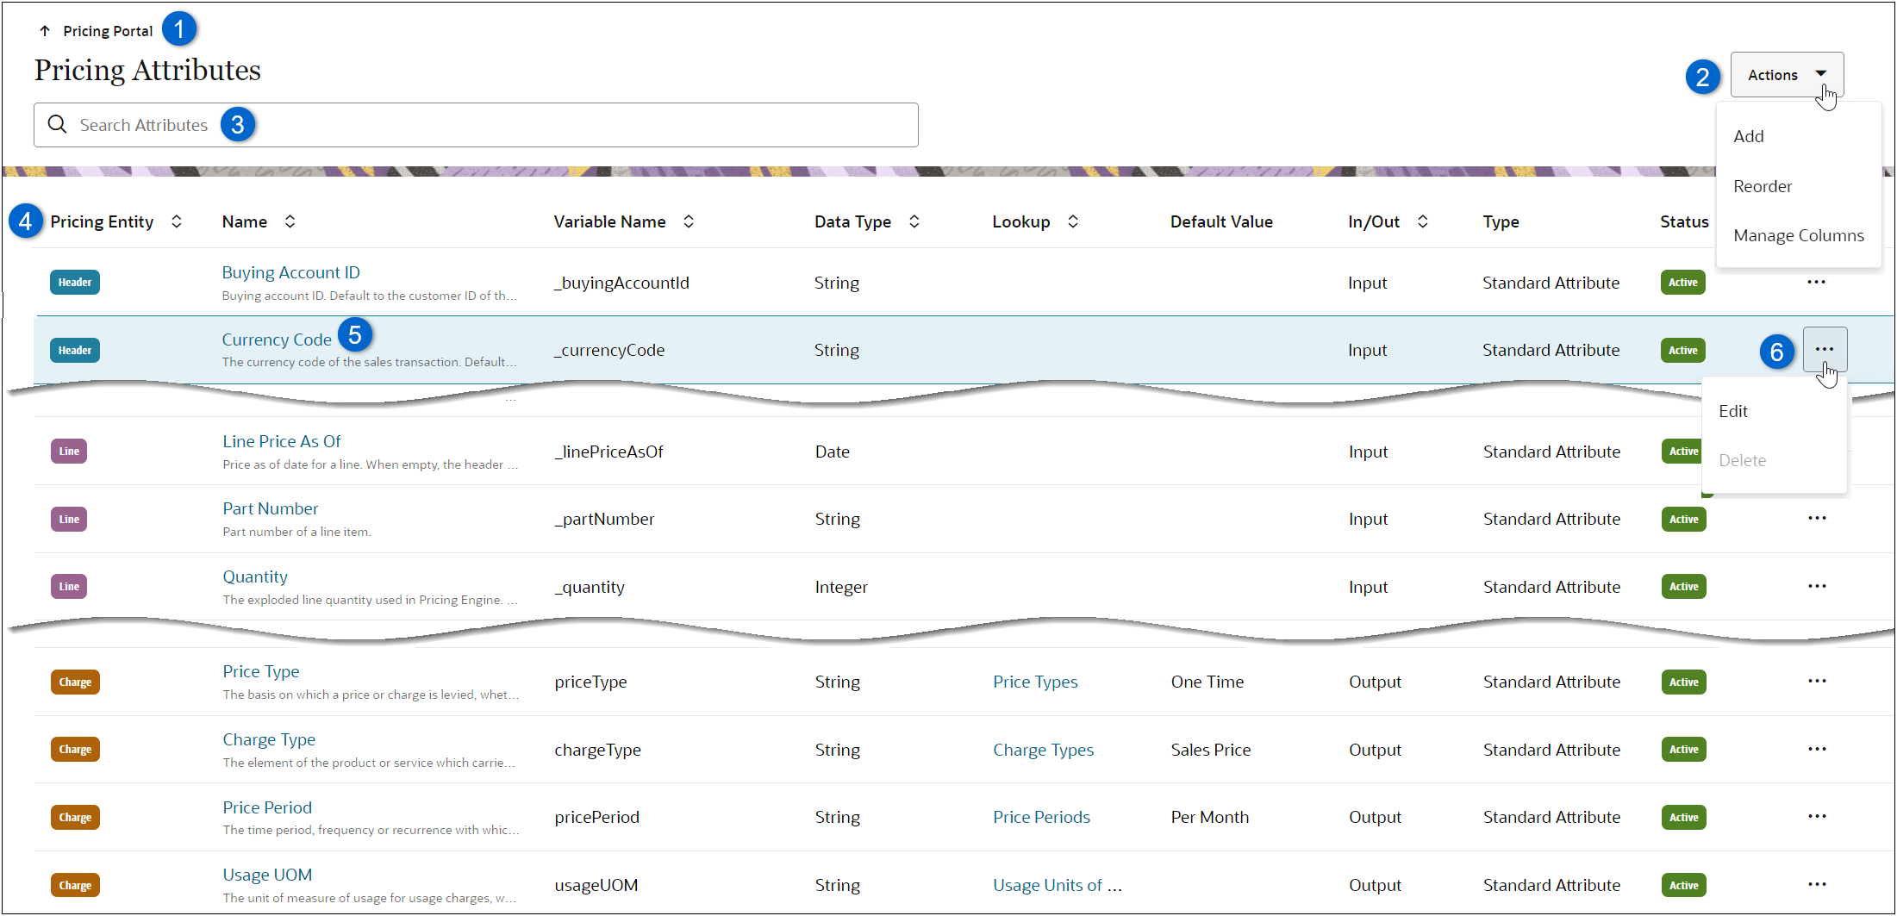Click the search magnifier icon
Viewport: 1897px width, 916px height.
point(57,124)
